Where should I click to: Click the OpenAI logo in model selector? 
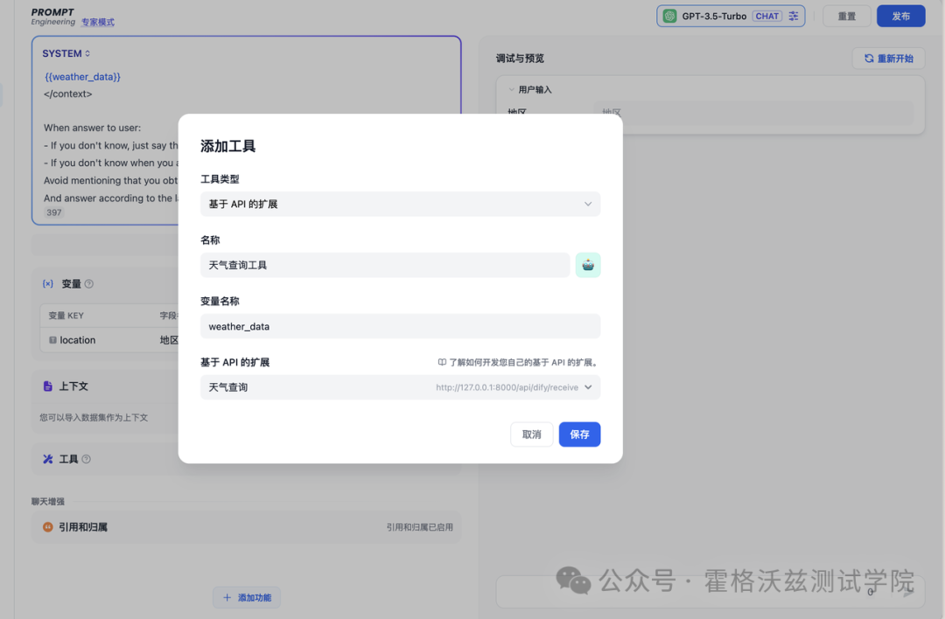[x=669, y=16]
